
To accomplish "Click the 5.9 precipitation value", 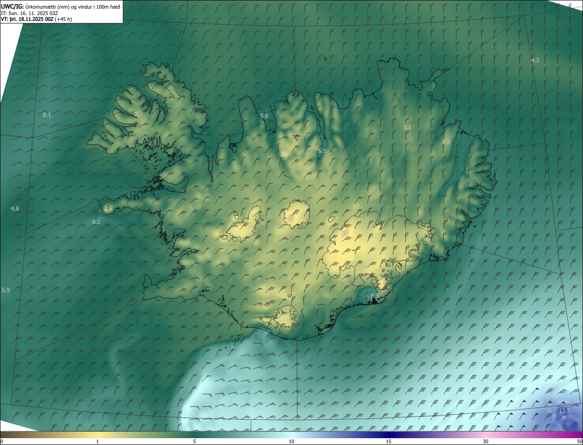I will point(5,290).
